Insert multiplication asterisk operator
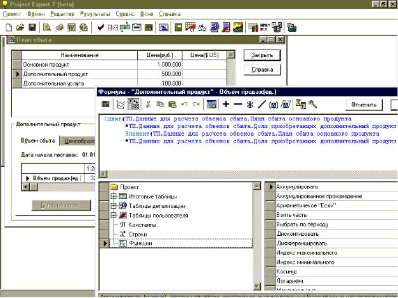Viewport: 398px width, 298px height. pos(250,104)
